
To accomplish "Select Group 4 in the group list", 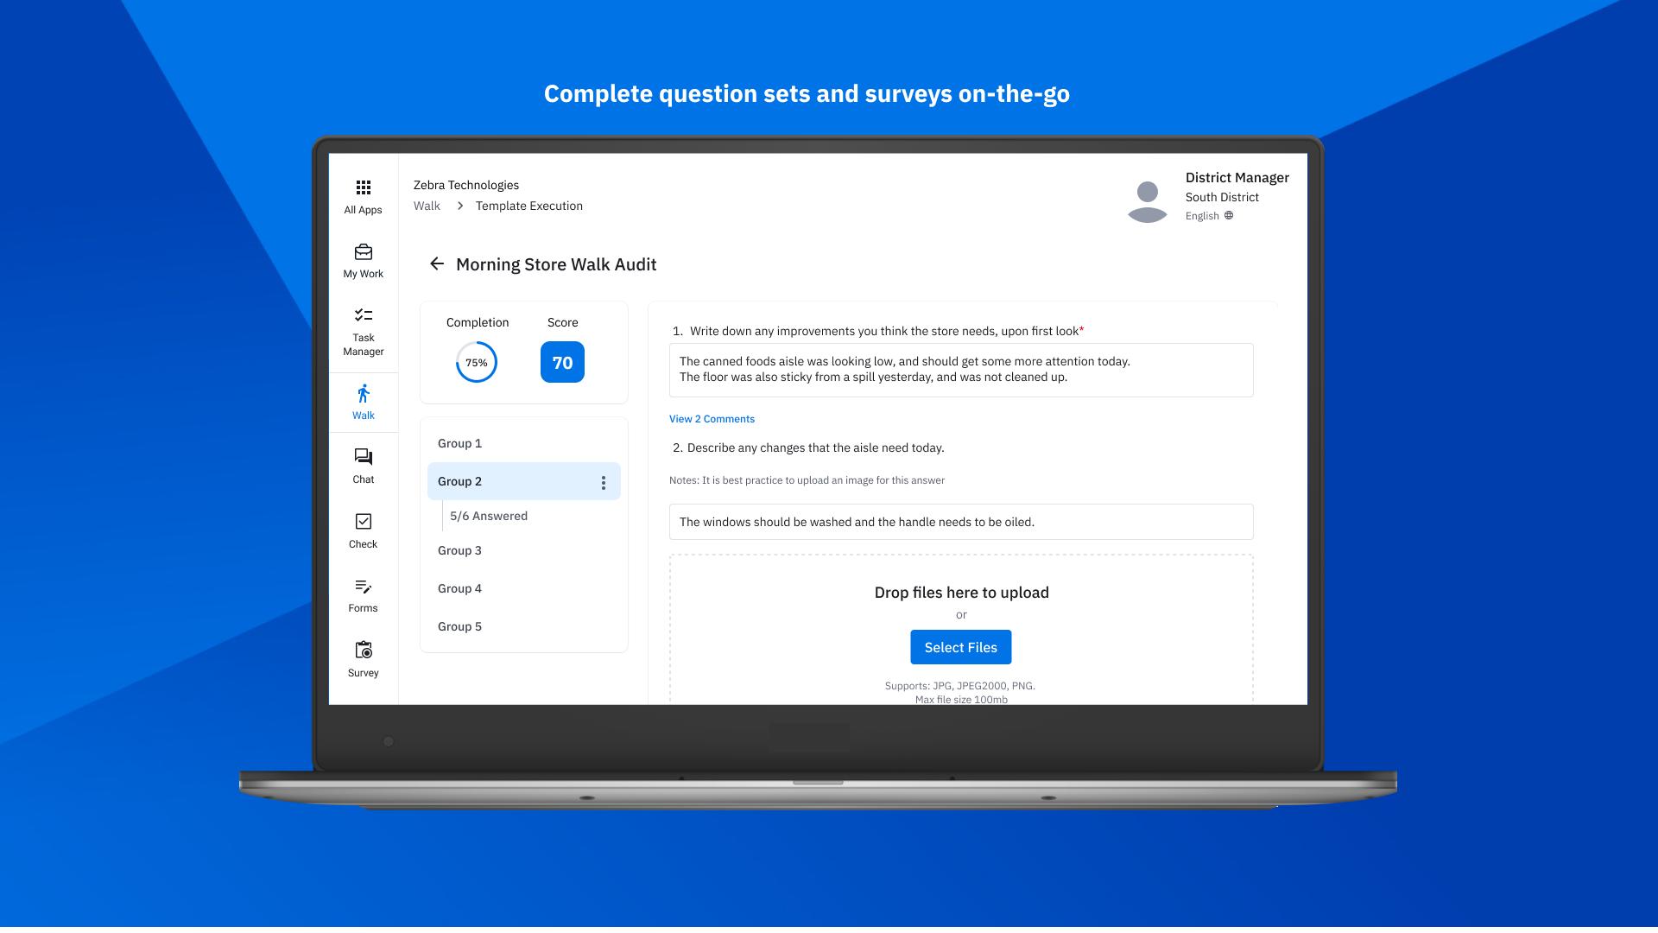I will click(524, 588).
